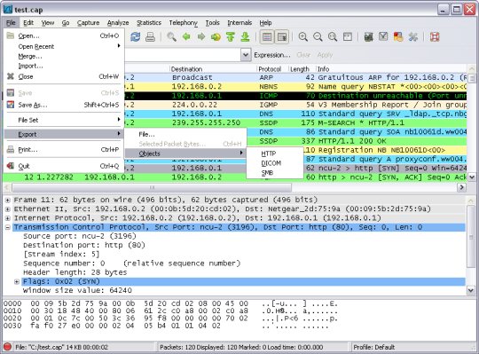479x354 pixels.
Task: Select Import... in the File menu
Action: (x=64, y=66)
